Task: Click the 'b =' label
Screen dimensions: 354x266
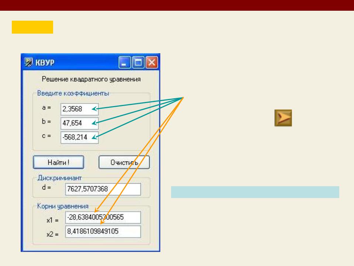Action: click(x=46, y=122)
